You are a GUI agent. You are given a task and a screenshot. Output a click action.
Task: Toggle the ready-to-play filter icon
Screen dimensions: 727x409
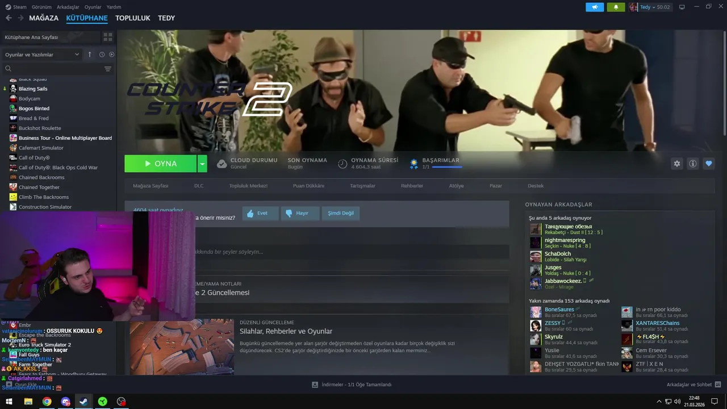pyautogui.click(x=111, y=55)
